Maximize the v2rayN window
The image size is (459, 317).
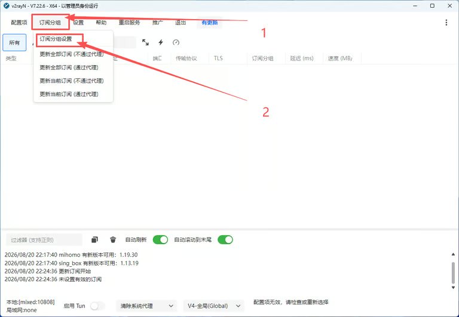(x=432, y=6)
